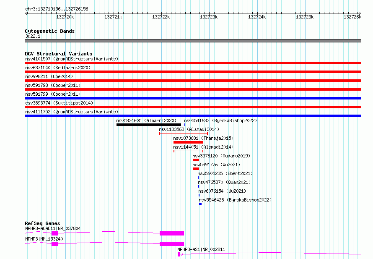Click the small NPHP3 NM_153240 exon near 132720k
Image resolution: width=373 pixels, height=259 pixels.
(x=55, y=244)
